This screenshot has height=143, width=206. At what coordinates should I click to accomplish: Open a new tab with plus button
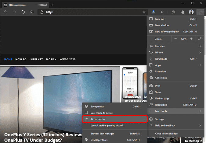tap(52, 5)
